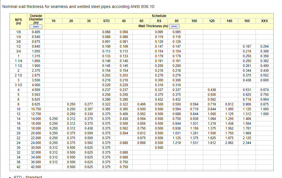Click the NPS 1 1/4 row label
Viewport: 282px width, 178px height.
(x=18, y=61)
